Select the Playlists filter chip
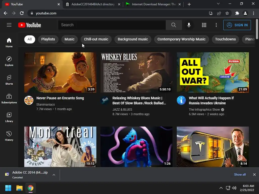 click(48, 39)
